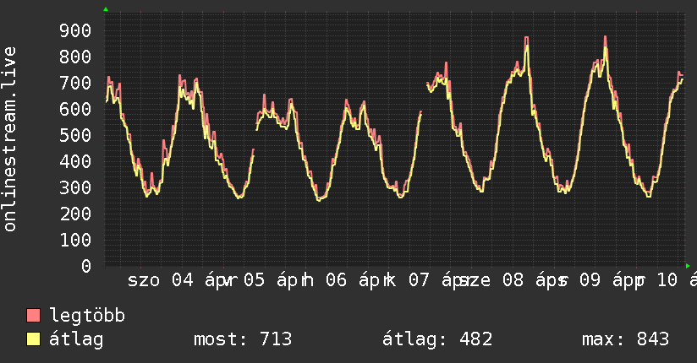
Task: Click the green arrow ending the x-axis
Action: click(x=688, y=266)
